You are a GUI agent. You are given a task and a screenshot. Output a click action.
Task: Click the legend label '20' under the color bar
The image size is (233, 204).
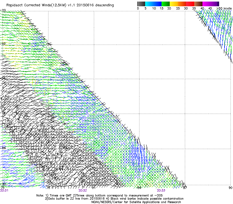tap(169, 8)
